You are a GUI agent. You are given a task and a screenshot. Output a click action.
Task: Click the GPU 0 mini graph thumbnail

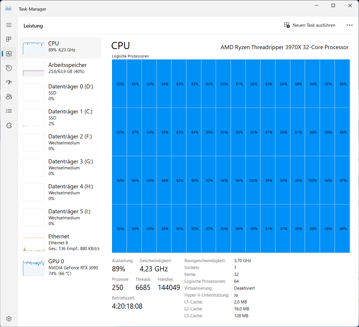(34, 267)
